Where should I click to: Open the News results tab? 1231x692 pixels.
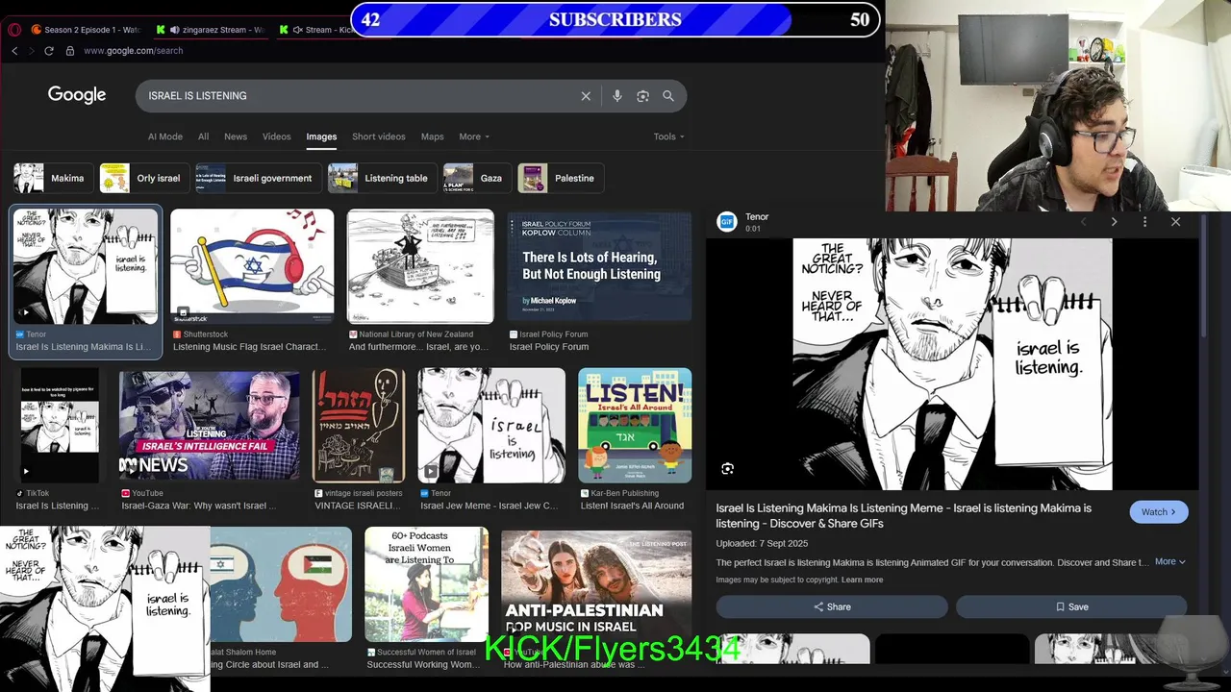point(236,136)
